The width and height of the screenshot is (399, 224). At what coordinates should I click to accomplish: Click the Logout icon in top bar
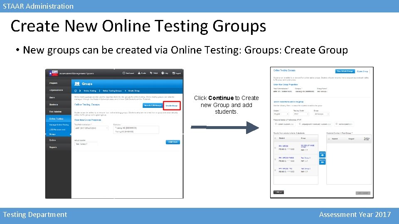coord(174,73)
